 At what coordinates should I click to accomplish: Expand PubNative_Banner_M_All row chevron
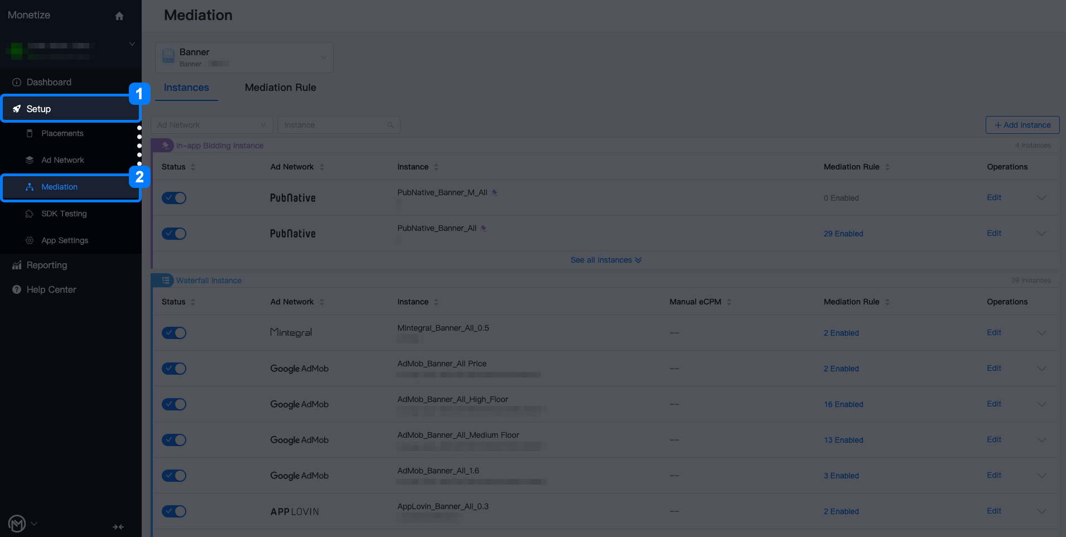pos(1041,198)
